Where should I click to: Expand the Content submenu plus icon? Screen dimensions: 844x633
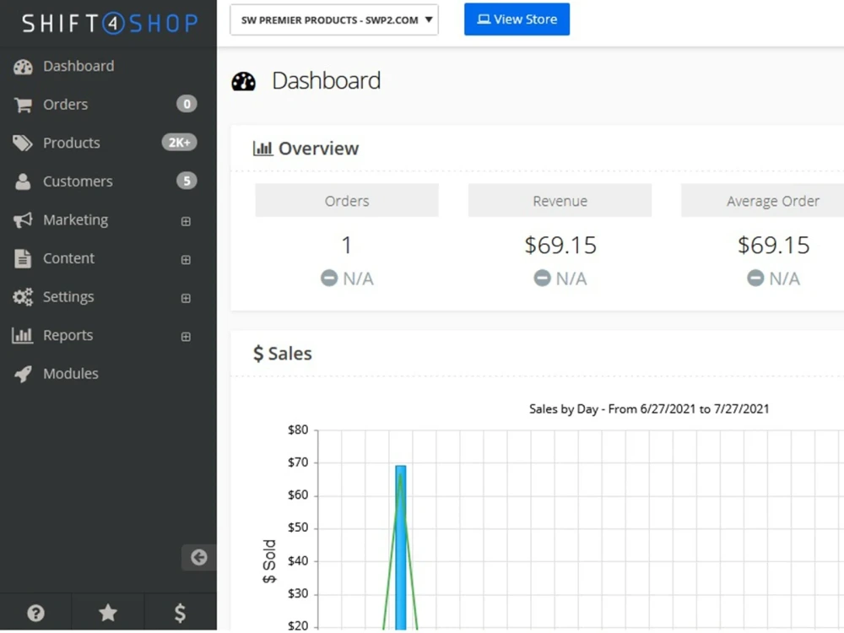coord(186,259)
